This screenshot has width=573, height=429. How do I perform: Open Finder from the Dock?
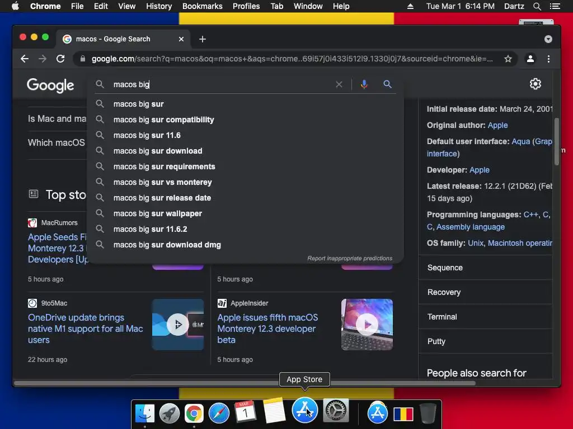pos(145,413)
